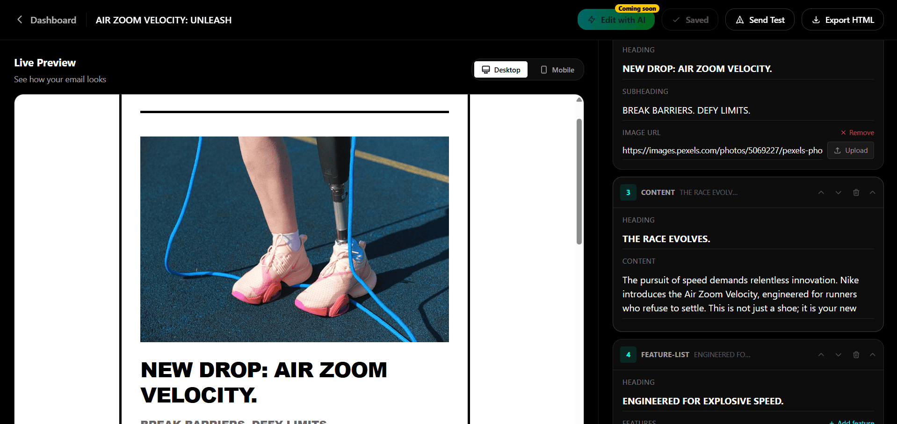This screenshot has height=424, width=897.
Task: Collapse the Content section panel
Action: point(872,192)
